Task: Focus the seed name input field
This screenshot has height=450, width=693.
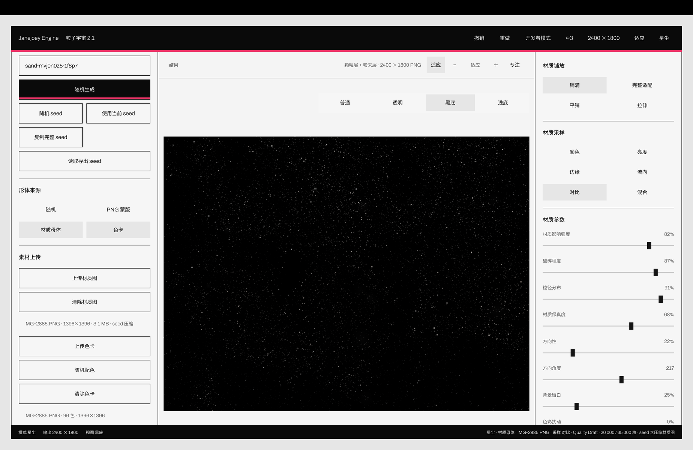Action: [x=84, y=66]
